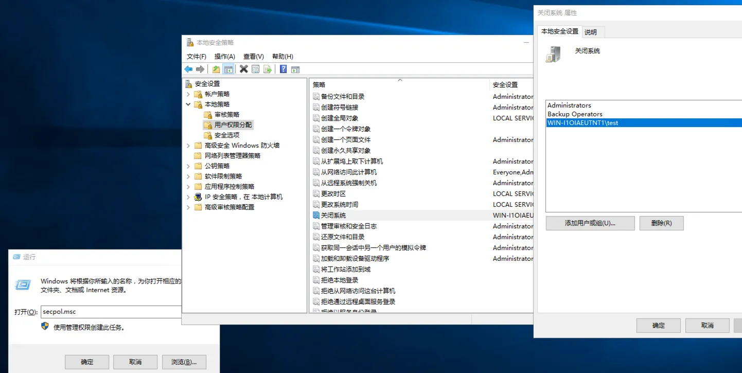Viewport: 742px width, 373px height.
Task: Click the Up one level folder icon
Action: coord(216,69)
